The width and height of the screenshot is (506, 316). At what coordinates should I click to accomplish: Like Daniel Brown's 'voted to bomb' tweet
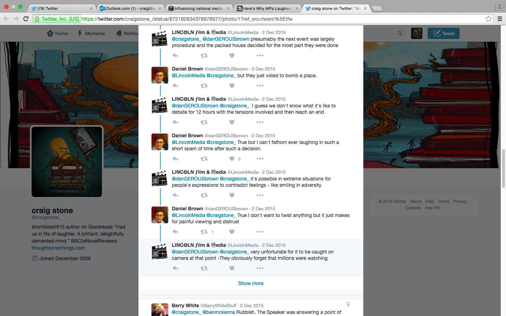tap(232, 86)
